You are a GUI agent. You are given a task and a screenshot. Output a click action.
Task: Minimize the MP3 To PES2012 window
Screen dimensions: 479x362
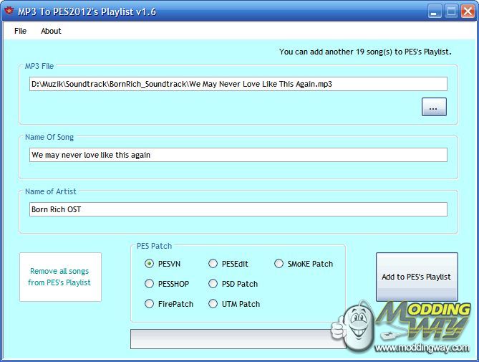pyautogui.click(x=435, y=11)
